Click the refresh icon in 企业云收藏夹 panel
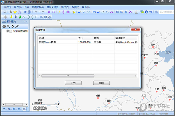175x116 pixels. coord(13,27)
